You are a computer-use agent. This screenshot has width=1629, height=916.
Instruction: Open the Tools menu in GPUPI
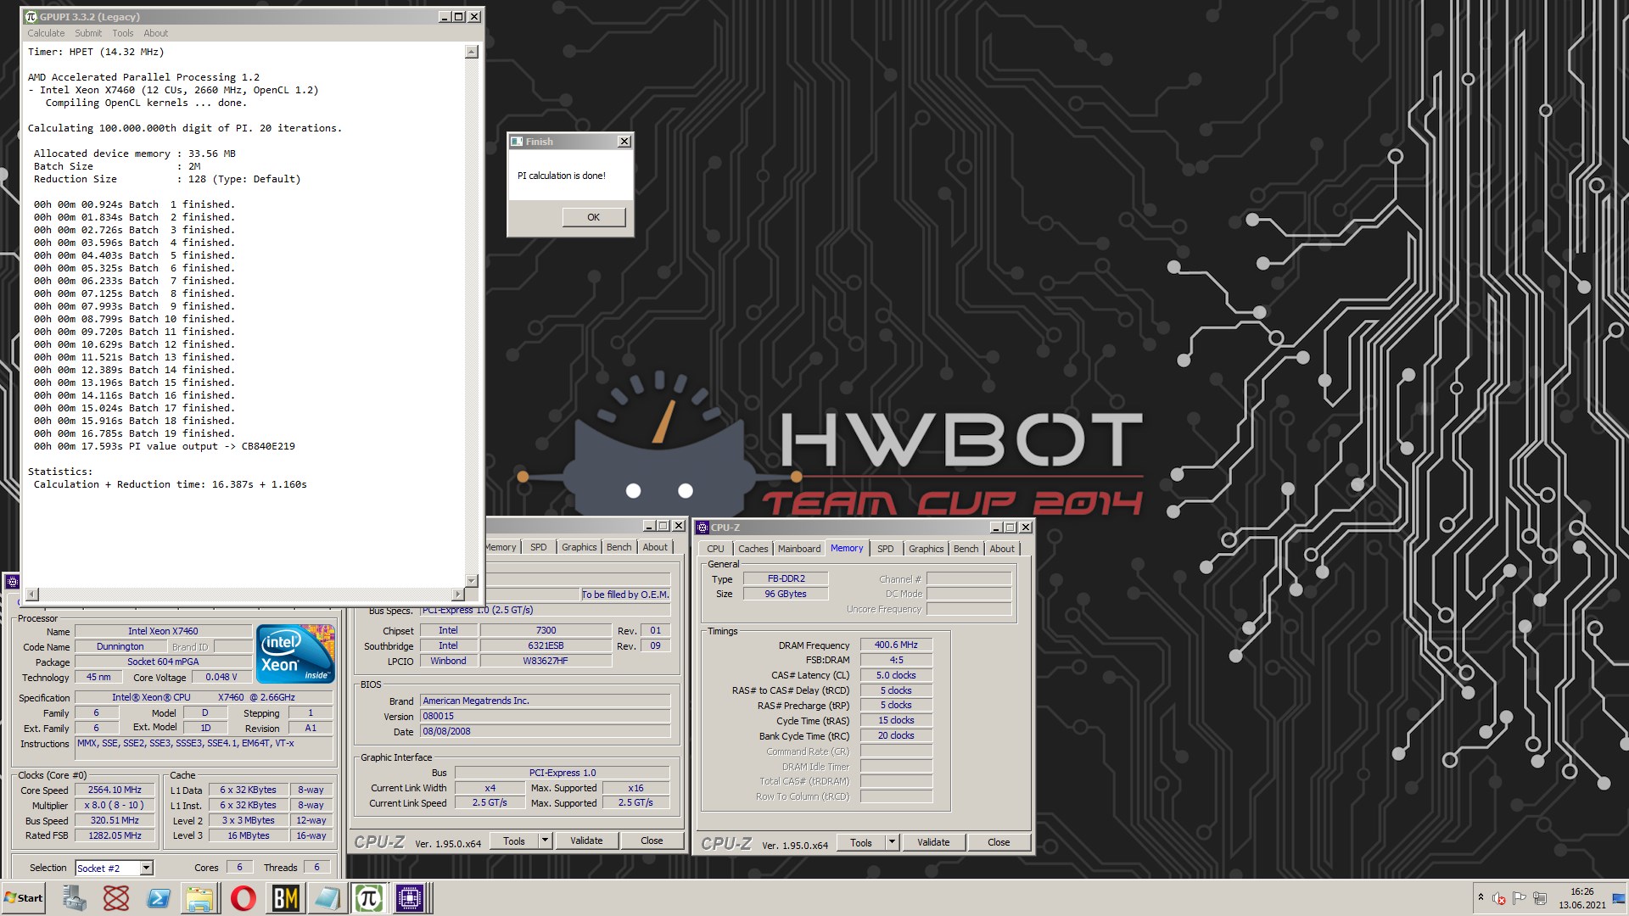click(x=123, y=33)
